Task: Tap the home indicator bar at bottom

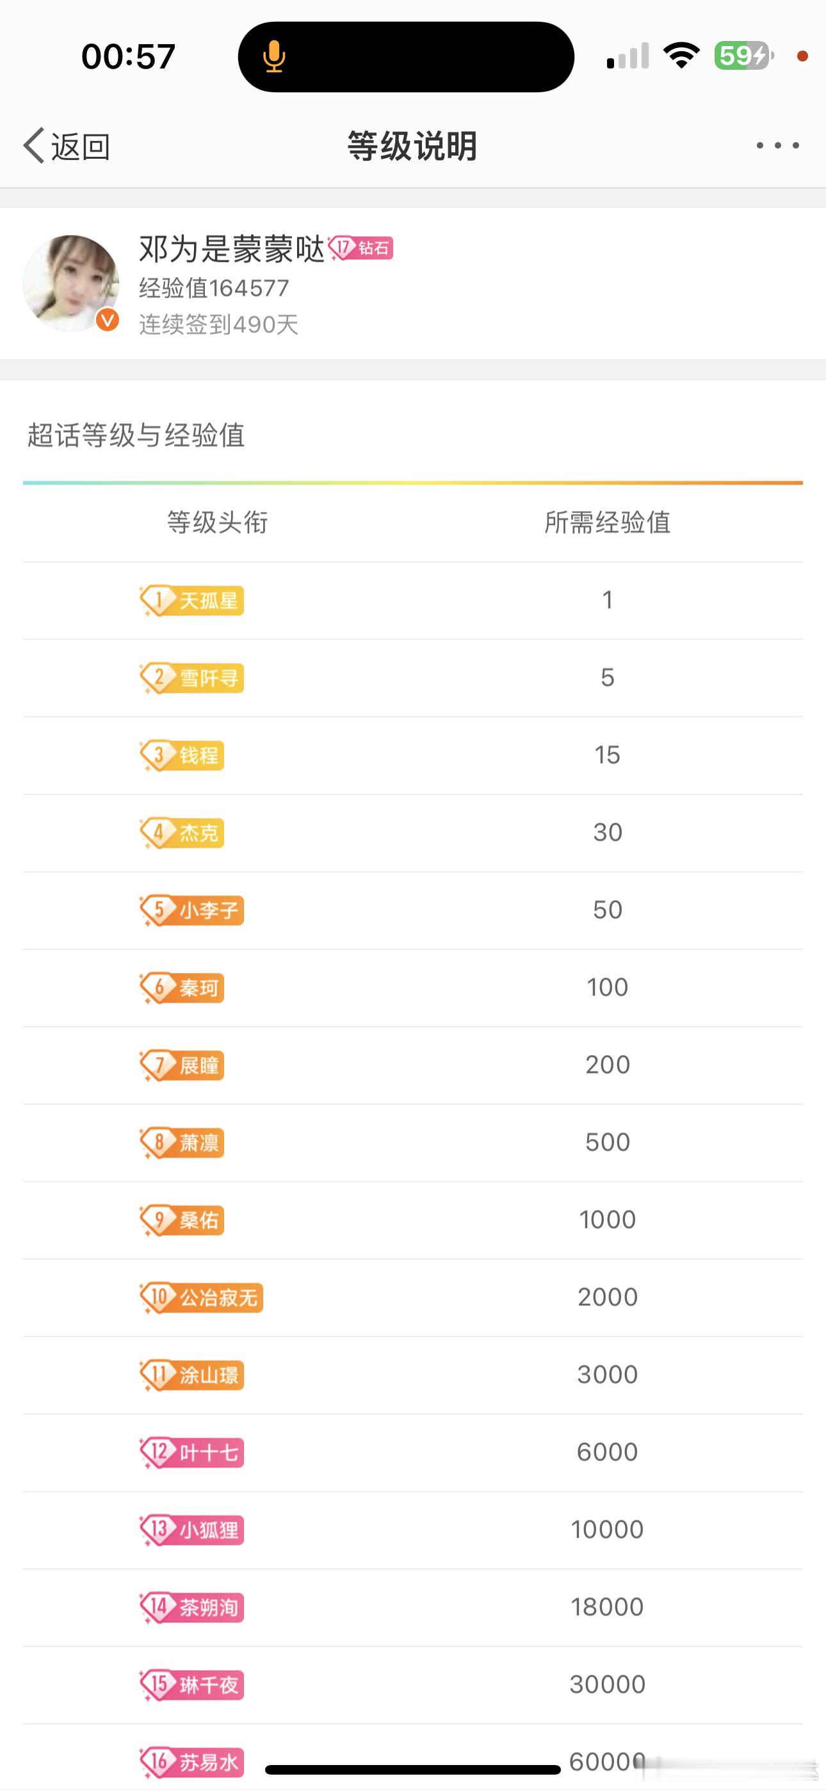Action: point(413,1769)
